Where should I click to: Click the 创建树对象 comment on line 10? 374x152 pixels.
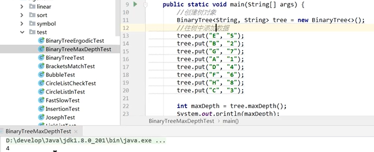coord(196,12)
